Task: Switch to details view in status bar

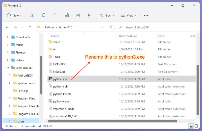Action: tap(191, 126)
